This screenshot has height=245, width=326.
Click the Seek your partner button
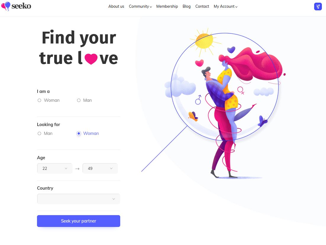pos(78,221)
